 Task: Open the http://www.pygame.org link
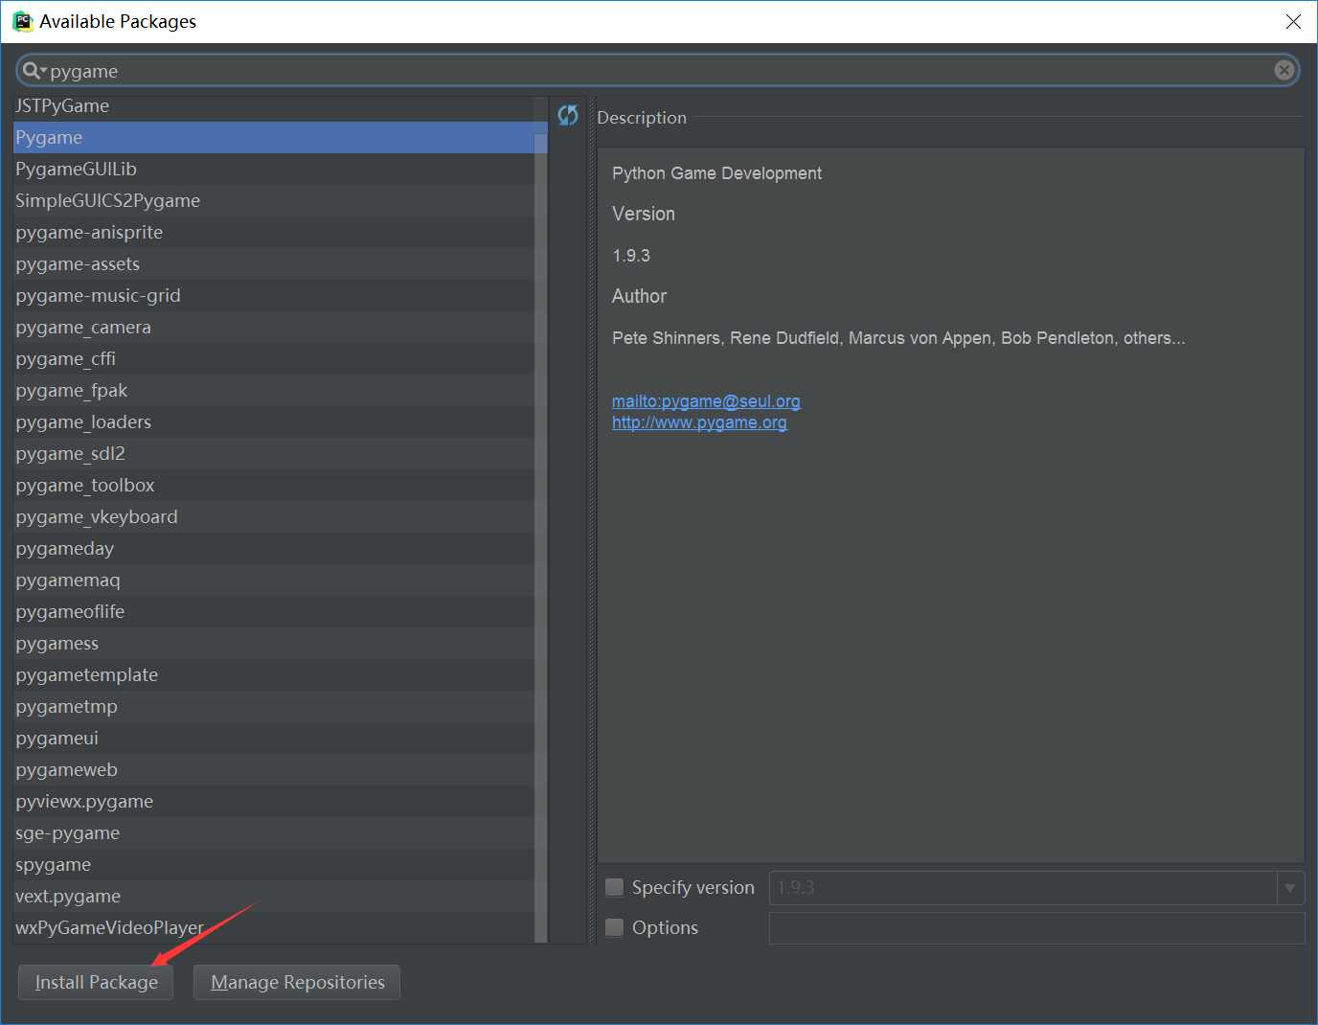pyautogui.click(x=699, y=422)
